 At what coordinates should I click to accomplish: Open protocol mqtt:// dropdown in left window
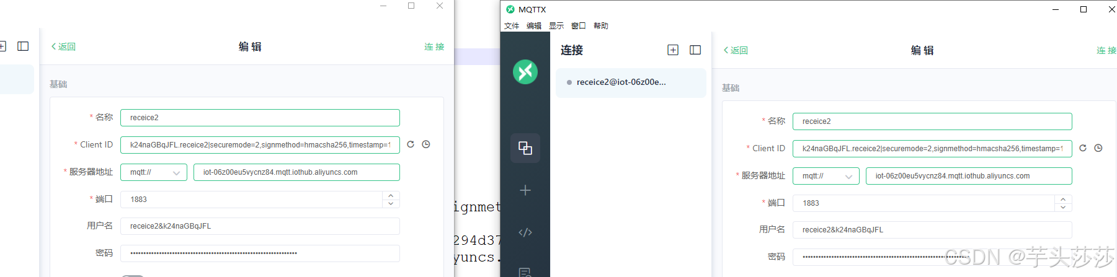pos(154,172)
